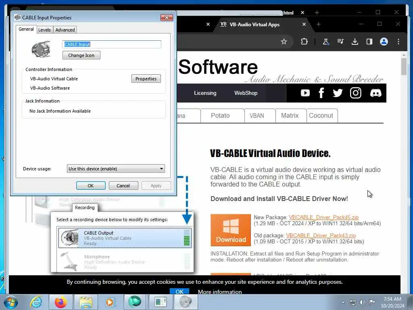This screenshot has width=413, height=310.
Task: Close the CABLE Input Properties dialog
Action: [x=167, y=17]
